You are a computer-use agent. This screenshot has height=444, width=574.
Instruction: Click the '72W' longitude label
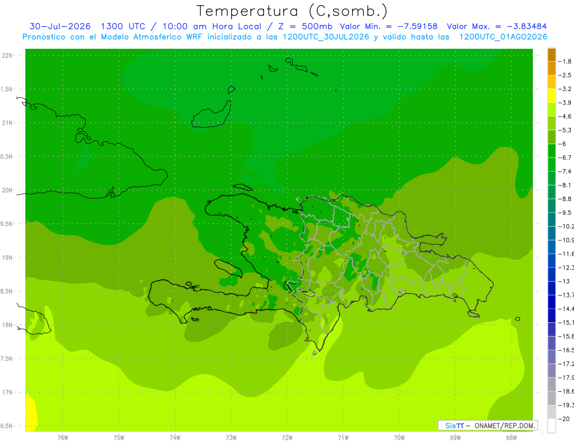pyautogui.click(x=287, y=438)
